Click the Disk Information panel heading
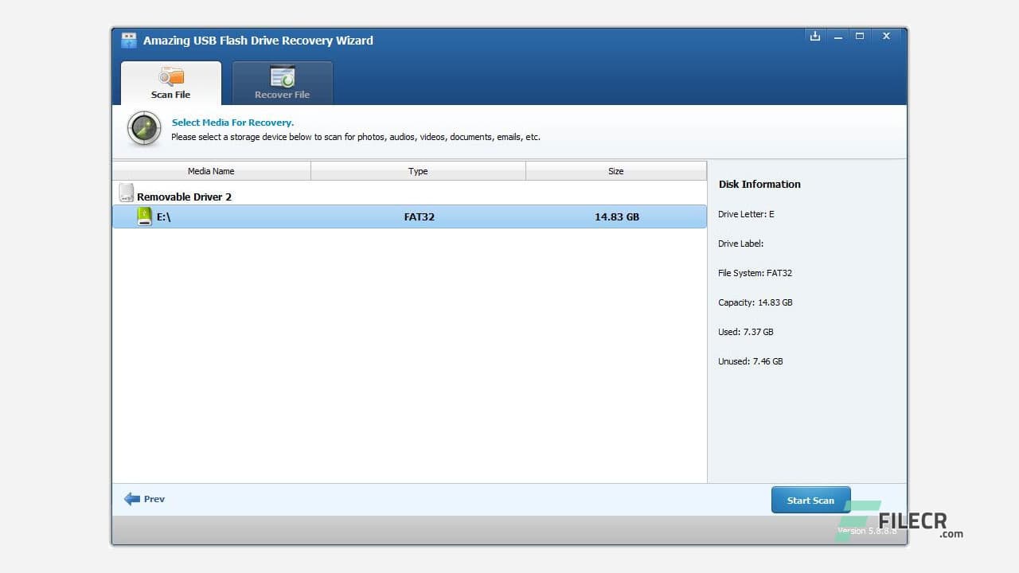Screen dimensions: 1019x573 pos(759,184)
